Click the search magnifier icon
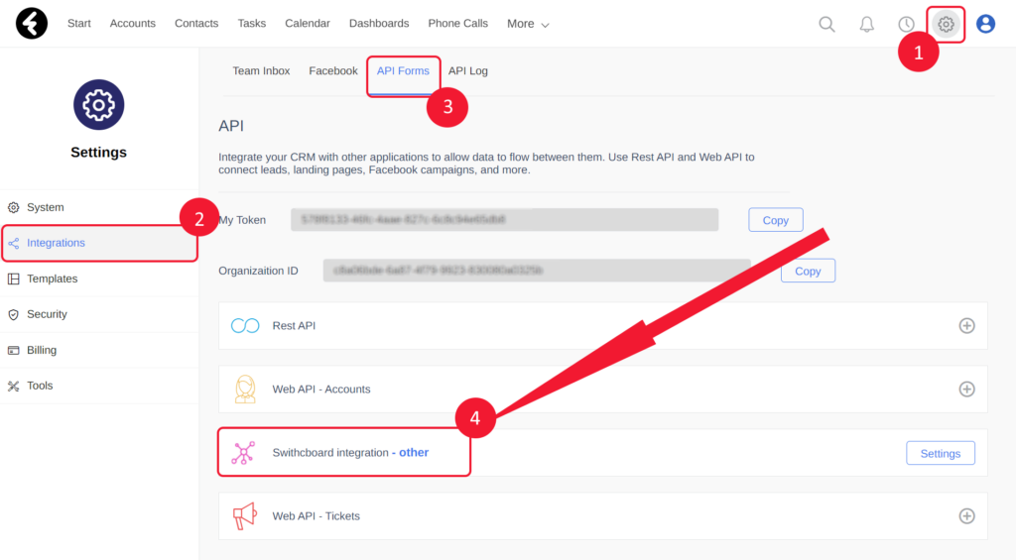The height and width of the screenshot is (560, 1016). pyautogui.click(x=826, y=24)
